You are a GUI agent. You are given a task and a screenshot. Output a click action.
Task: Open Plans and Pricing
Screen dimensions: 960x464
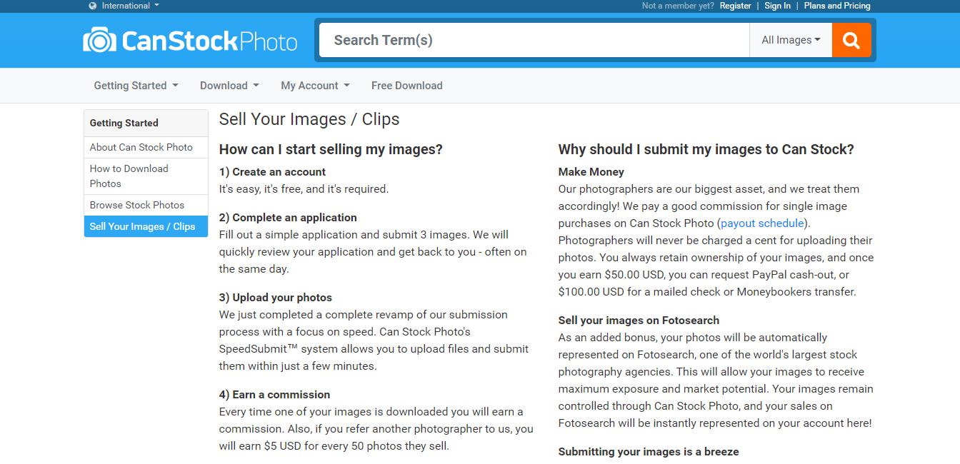[x=837, y=6]
